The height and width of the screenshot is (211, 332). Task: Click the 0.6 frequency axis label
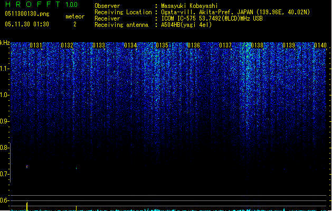pos(4,200)
